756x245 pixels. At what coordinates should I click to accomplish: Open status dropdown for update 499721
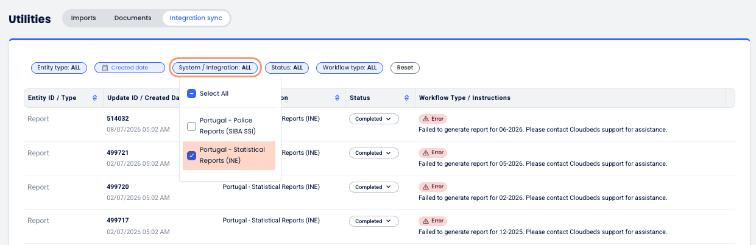point(373,153)
